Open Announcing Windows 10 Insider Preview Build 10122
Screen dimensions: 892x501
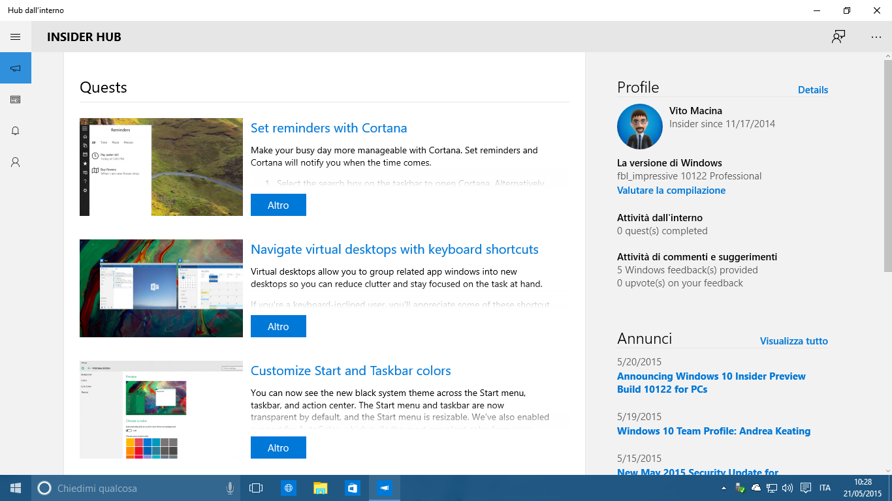tap(711, 383)
